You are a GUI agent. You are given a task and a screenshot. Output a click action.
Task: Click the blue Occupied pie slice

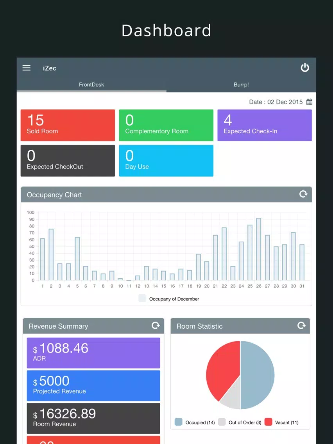point(258,375)
